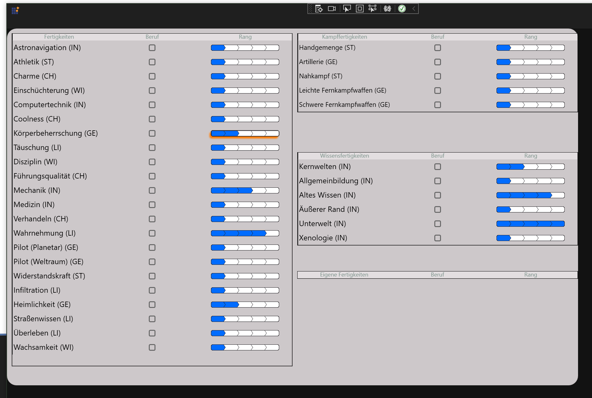Click the camera XAML Live Preview icon
The height and width of the screenshot is (398, 592).
point(332,9)
